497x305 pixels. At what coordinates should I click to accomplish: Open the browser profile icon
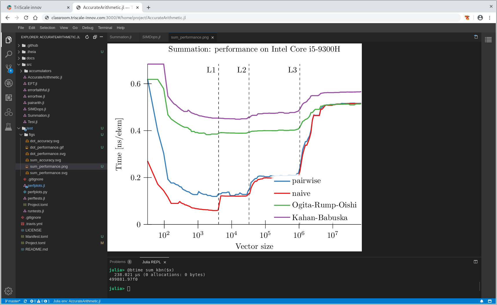click(x=480, y=18)
